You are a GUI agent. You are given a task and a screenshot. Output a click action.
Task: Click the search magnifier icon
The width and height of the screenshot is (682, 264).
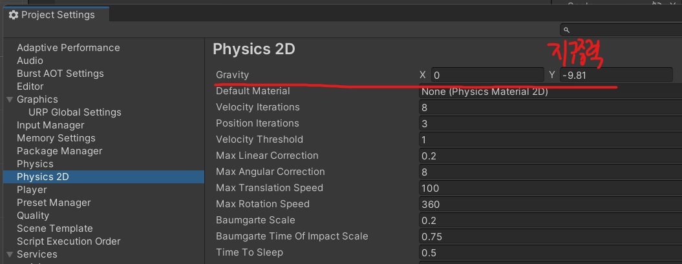coord(566,30)
